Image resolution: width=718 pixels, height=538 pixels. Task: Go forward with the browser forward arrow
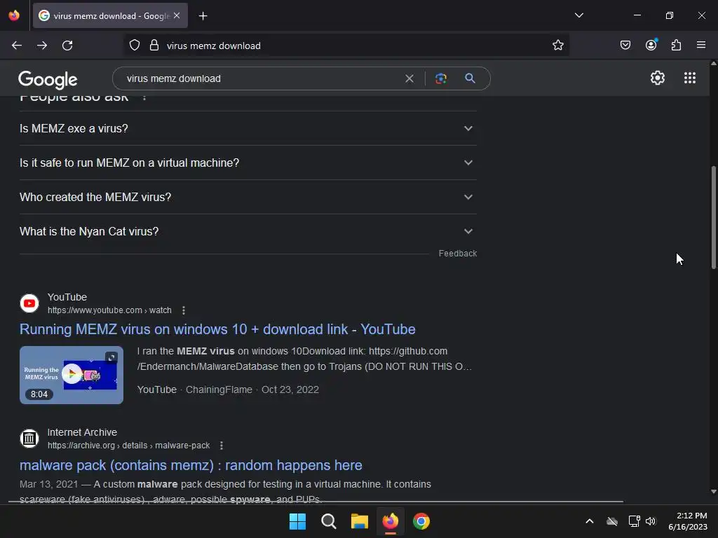coord(42,46)
